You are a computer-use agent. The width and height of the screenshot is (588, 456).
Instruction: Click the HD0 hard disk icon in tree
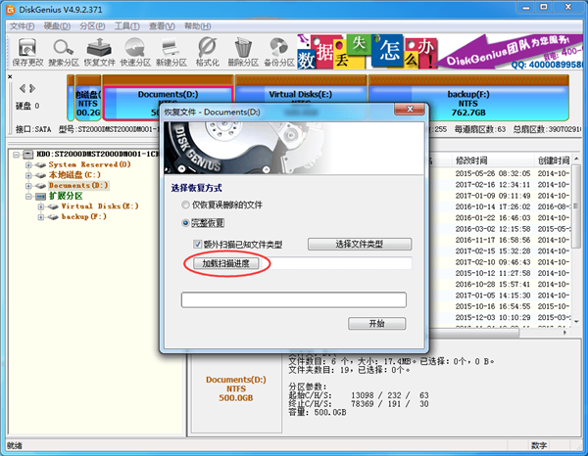(x=28, y=155)
